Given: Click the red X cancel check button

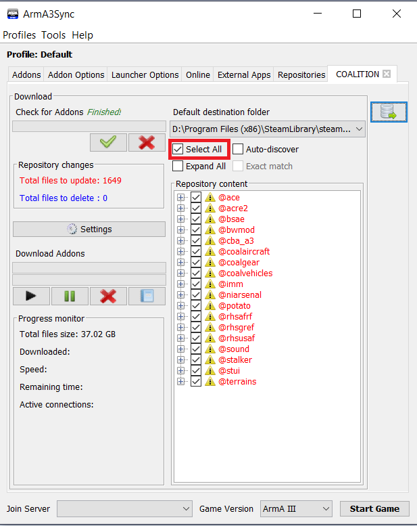Looking at the screenshot, I should coord(147,142).
